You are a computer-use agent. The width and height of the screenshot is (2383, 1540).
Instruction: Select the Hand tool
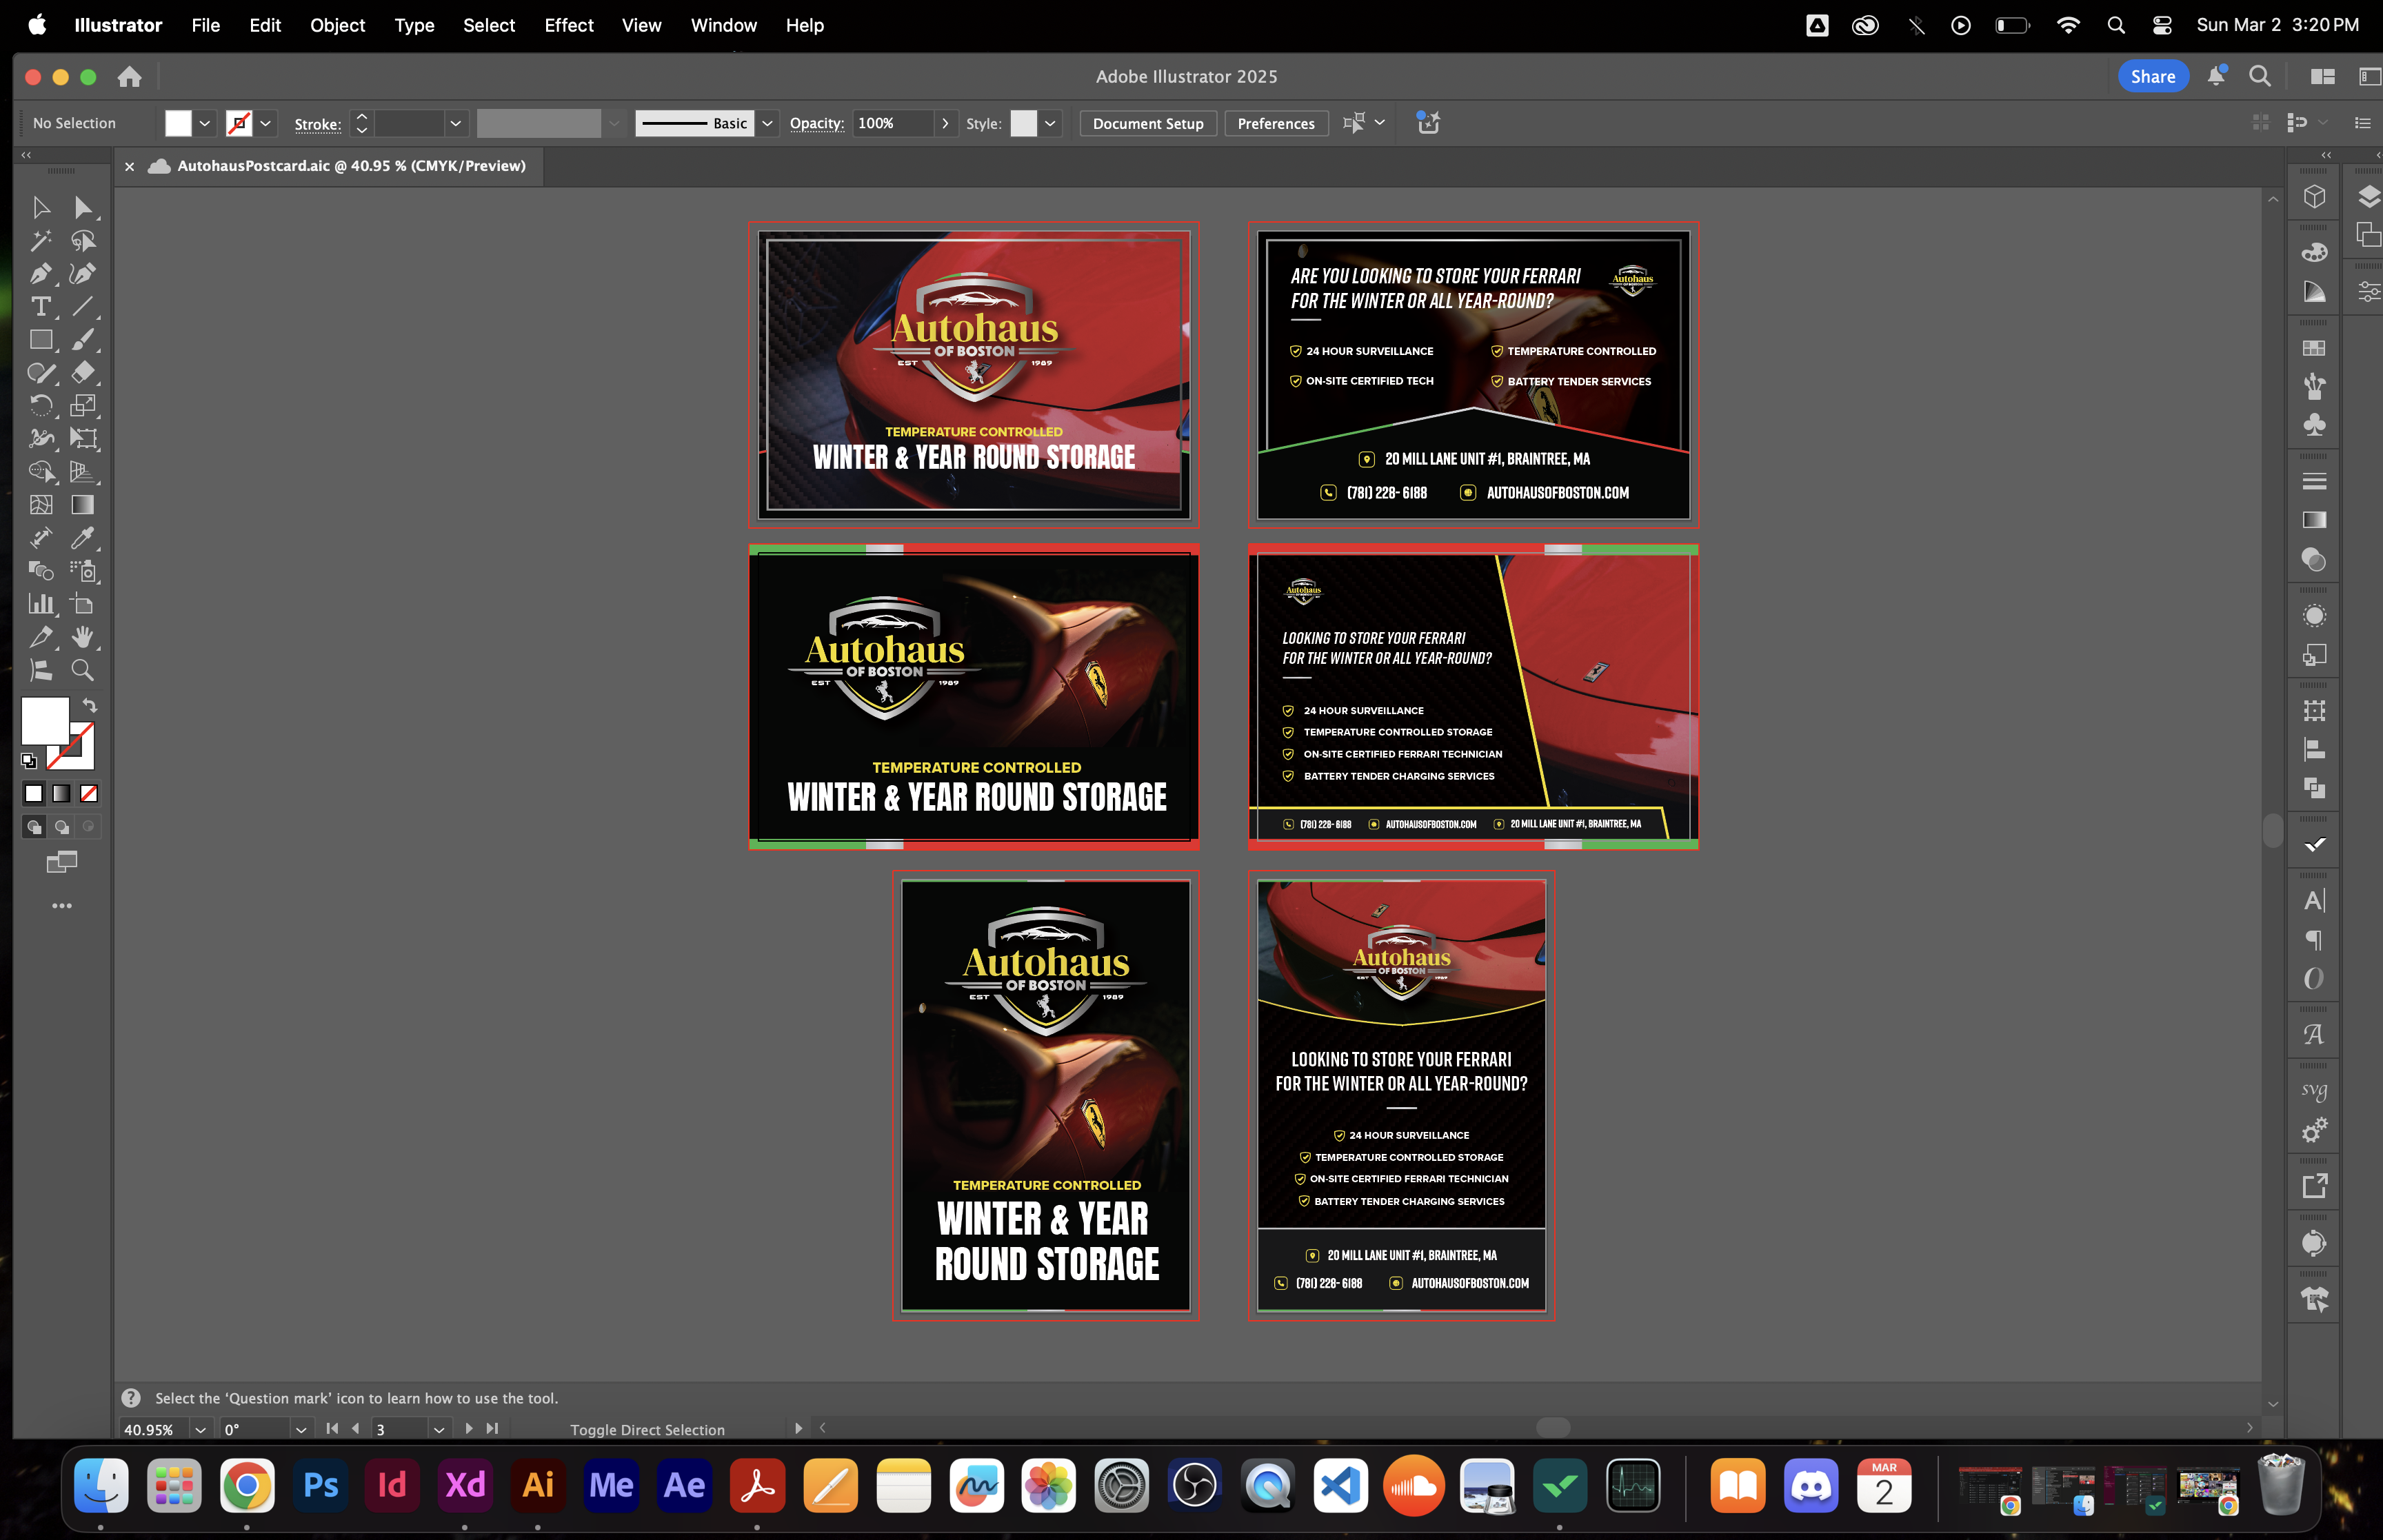click(82, 637)
